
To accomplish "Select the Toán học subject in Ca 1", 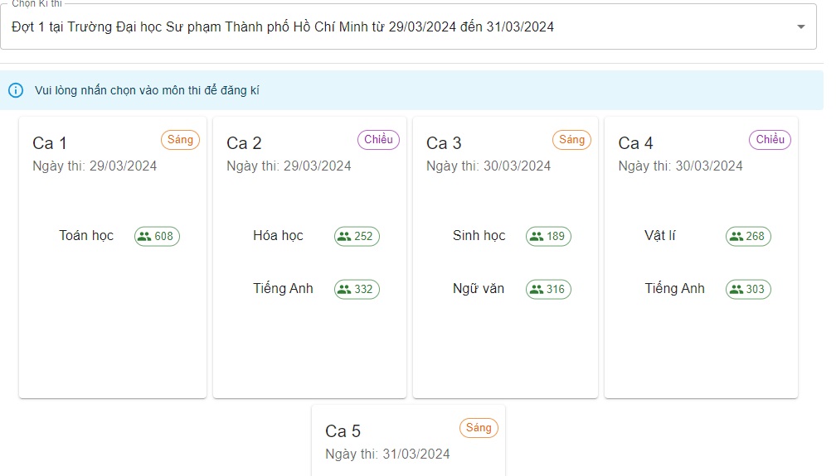I will [x=86, y=236].
